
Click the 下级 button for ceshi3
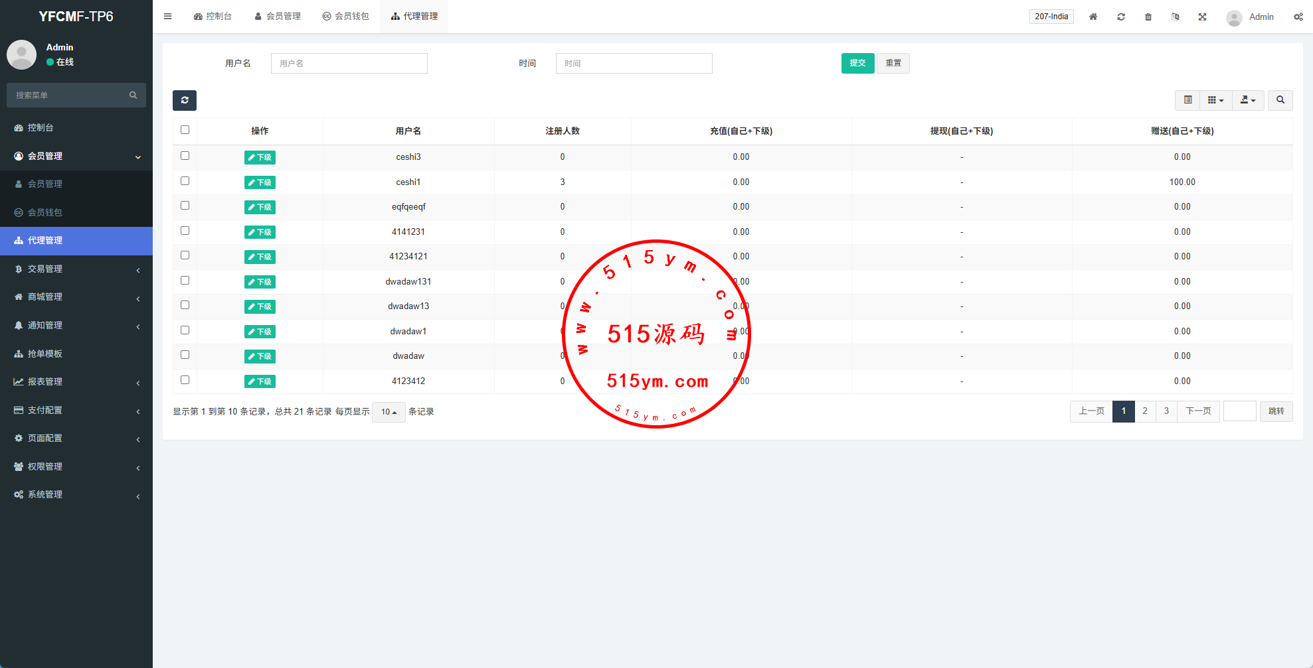[260, 157]
